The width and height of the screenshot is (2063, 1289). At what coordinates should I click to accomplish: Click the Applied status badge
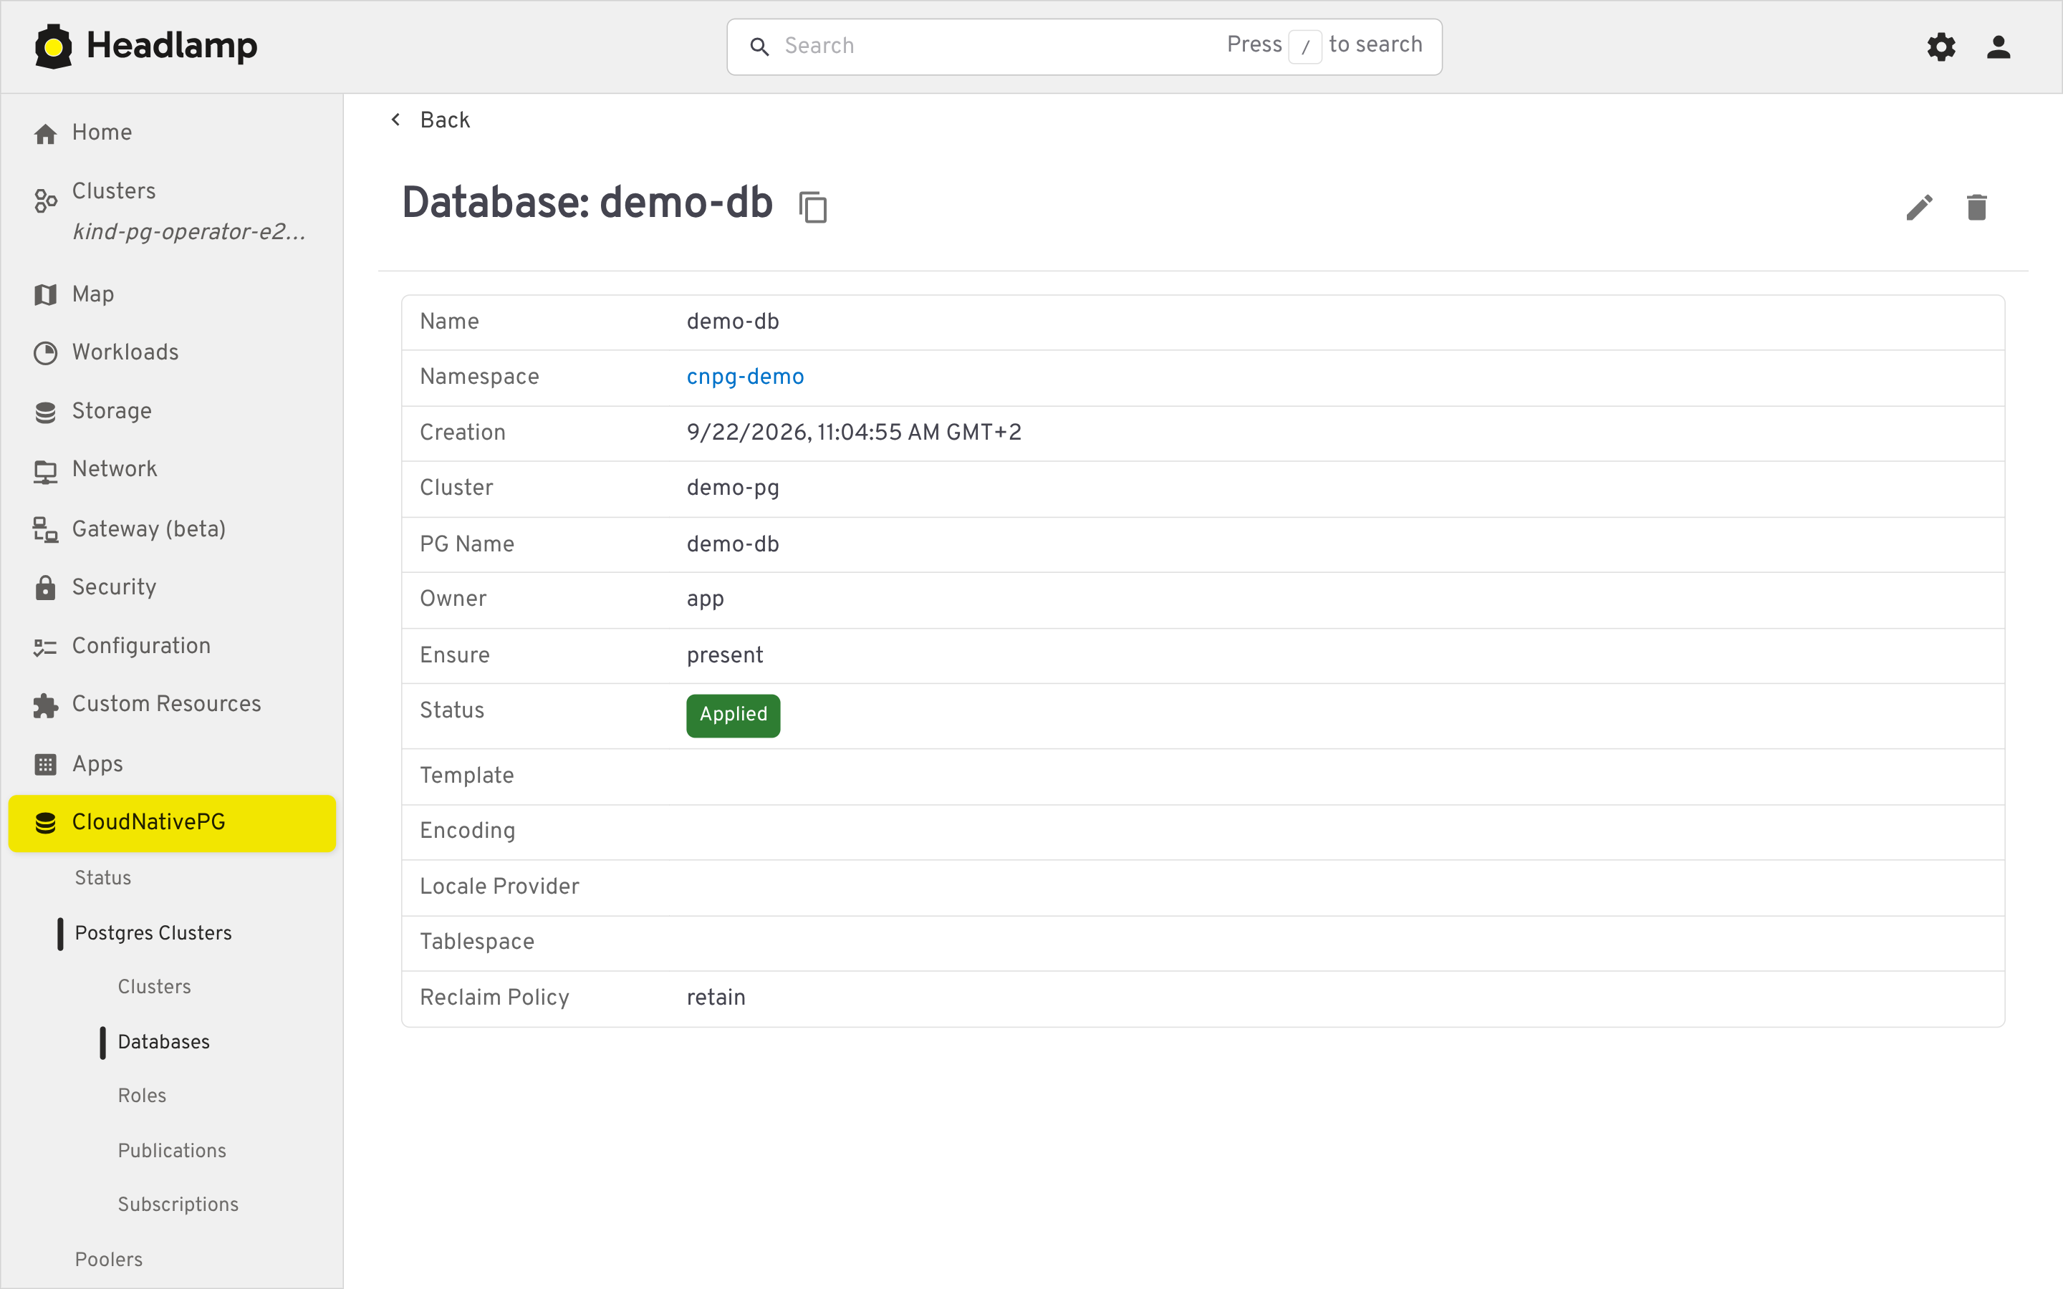pos(733,715)
